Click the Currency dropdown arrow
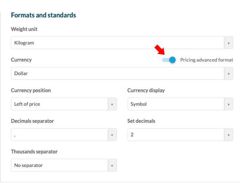240x183 pixels. (x=228, y=74)
